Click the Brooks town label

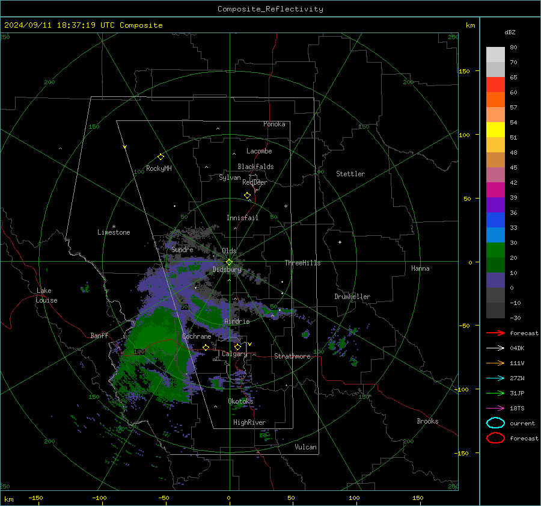coord(427,421)
